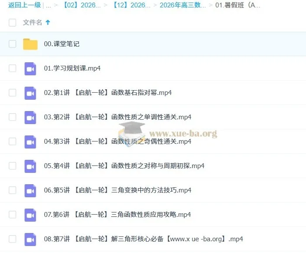Click video icon for 03.第2讲 单调性通关
The height and width of the screenshot is (253, 306).
point(30,117)
